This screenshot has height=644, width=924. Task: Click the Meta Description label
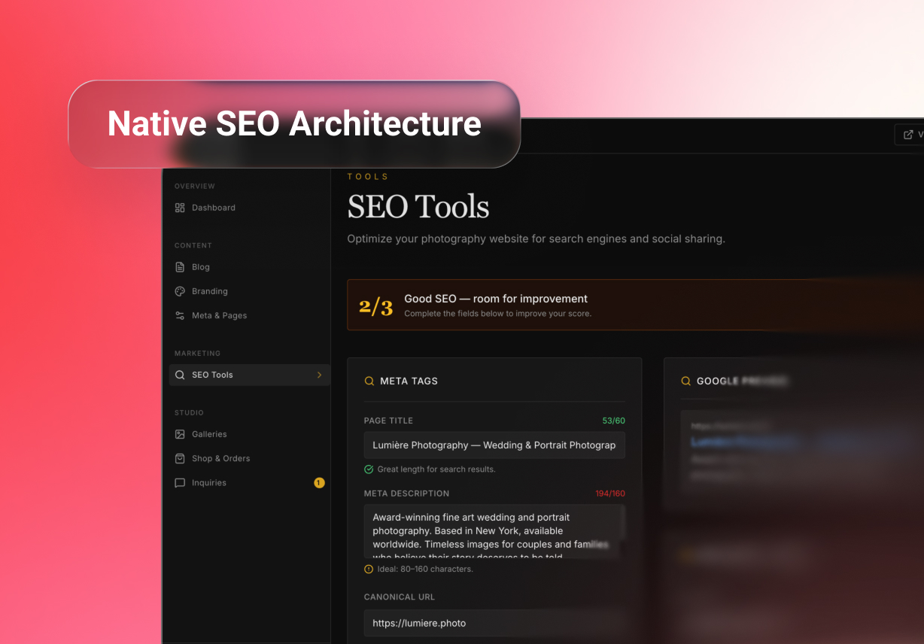click(x=406, y=494)
